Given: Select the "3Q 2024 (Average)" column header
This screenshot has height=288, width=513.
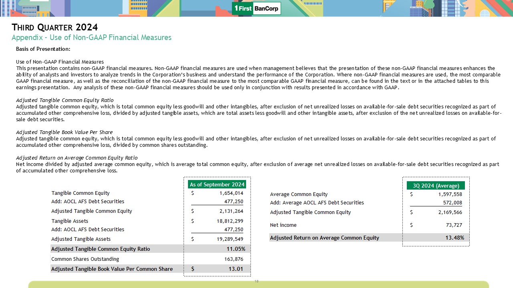Looking at the screenshot, I should click(436, 186).
